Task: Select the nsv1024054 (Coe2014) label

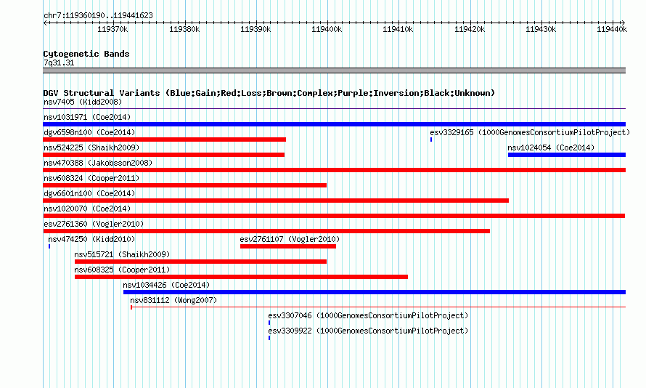Action: coord(551,147)
